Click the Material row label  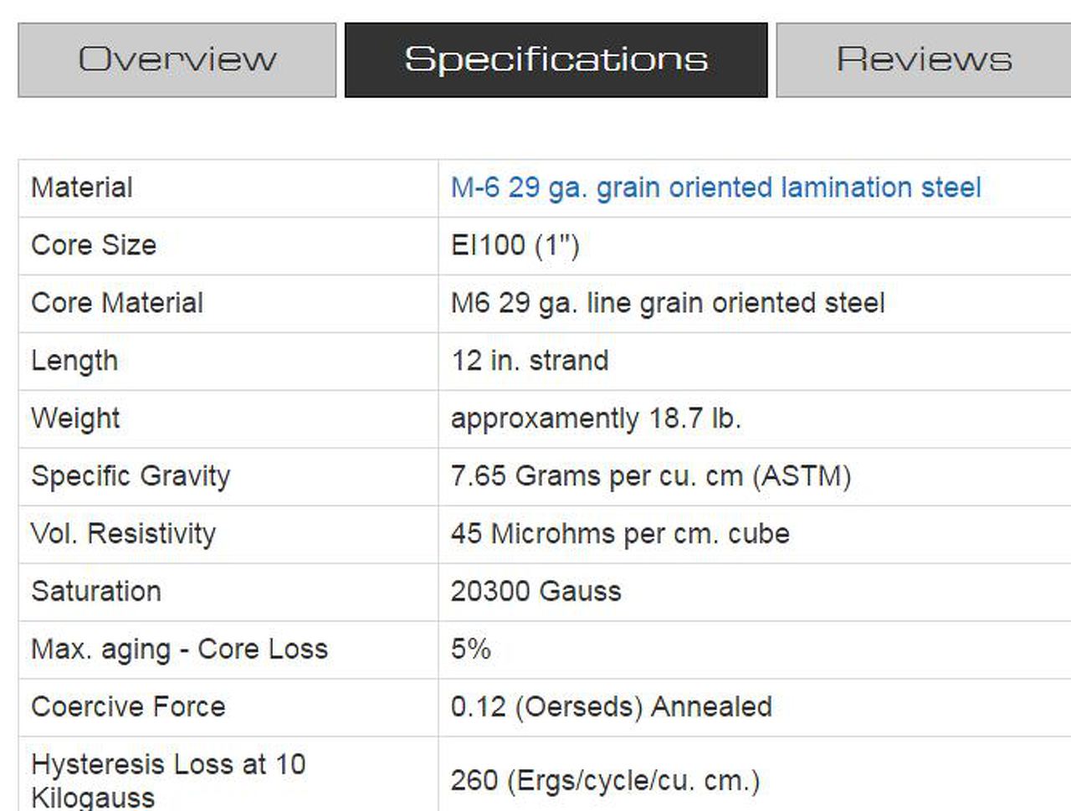pos(82,187)
